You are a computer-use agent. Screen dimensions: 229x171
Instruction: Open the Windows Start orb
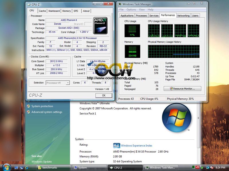[x=6, y=167]
